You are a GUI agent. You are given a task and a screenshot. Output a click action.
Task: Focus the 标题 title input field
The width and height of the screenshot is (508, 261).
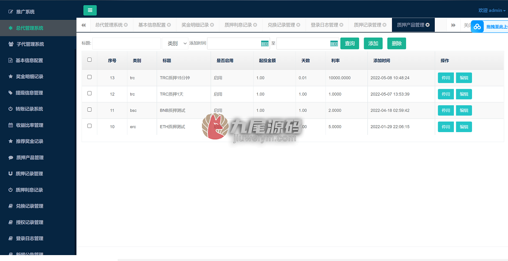(x=127, y=44)
